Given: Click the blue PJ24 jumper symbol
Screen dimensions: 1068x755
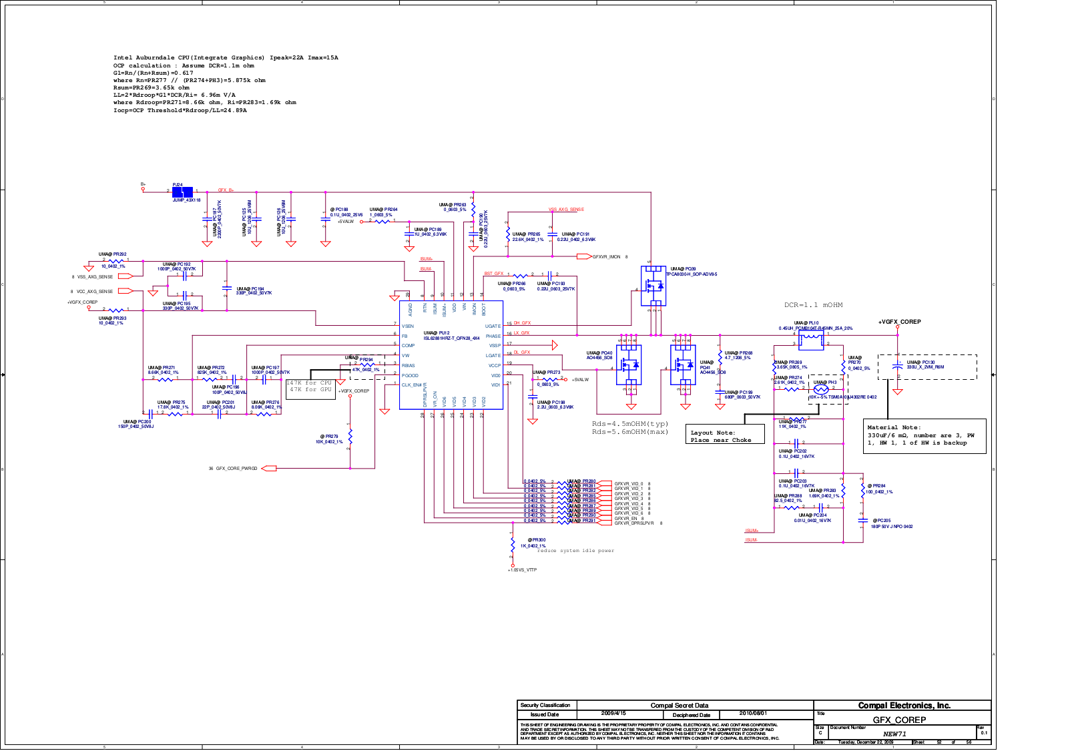Looking at the screenshot, I should tap(182, 192).
